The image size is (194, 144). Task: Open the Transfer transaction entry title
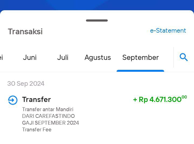click(36, 100)
